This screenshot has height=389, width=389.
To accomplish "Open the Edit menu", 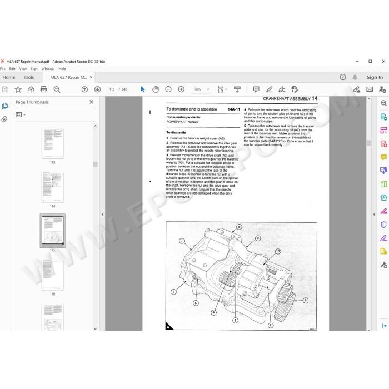I will 12,69.
